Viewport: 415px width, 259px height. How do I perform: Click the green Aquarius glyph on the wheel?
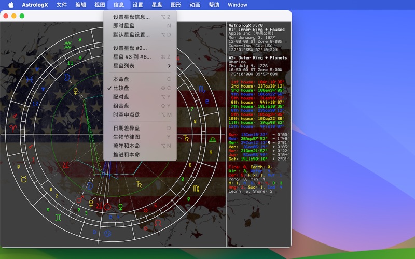coord(68,45)
